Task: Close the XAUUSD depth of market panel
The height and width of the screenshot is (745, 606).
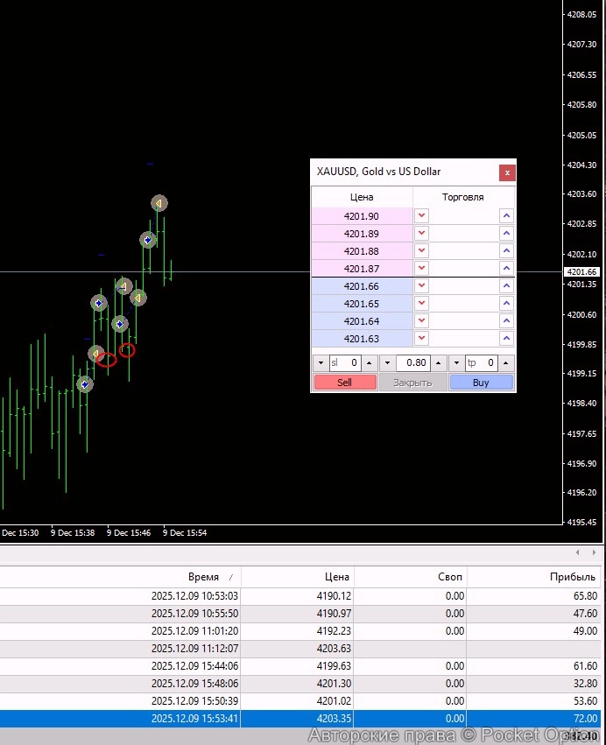Action: (x=507, y=172)
